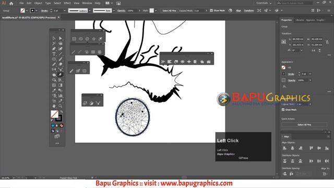Open the Effect menu
The height and width of the screenshot is (188, 334).
67,3
